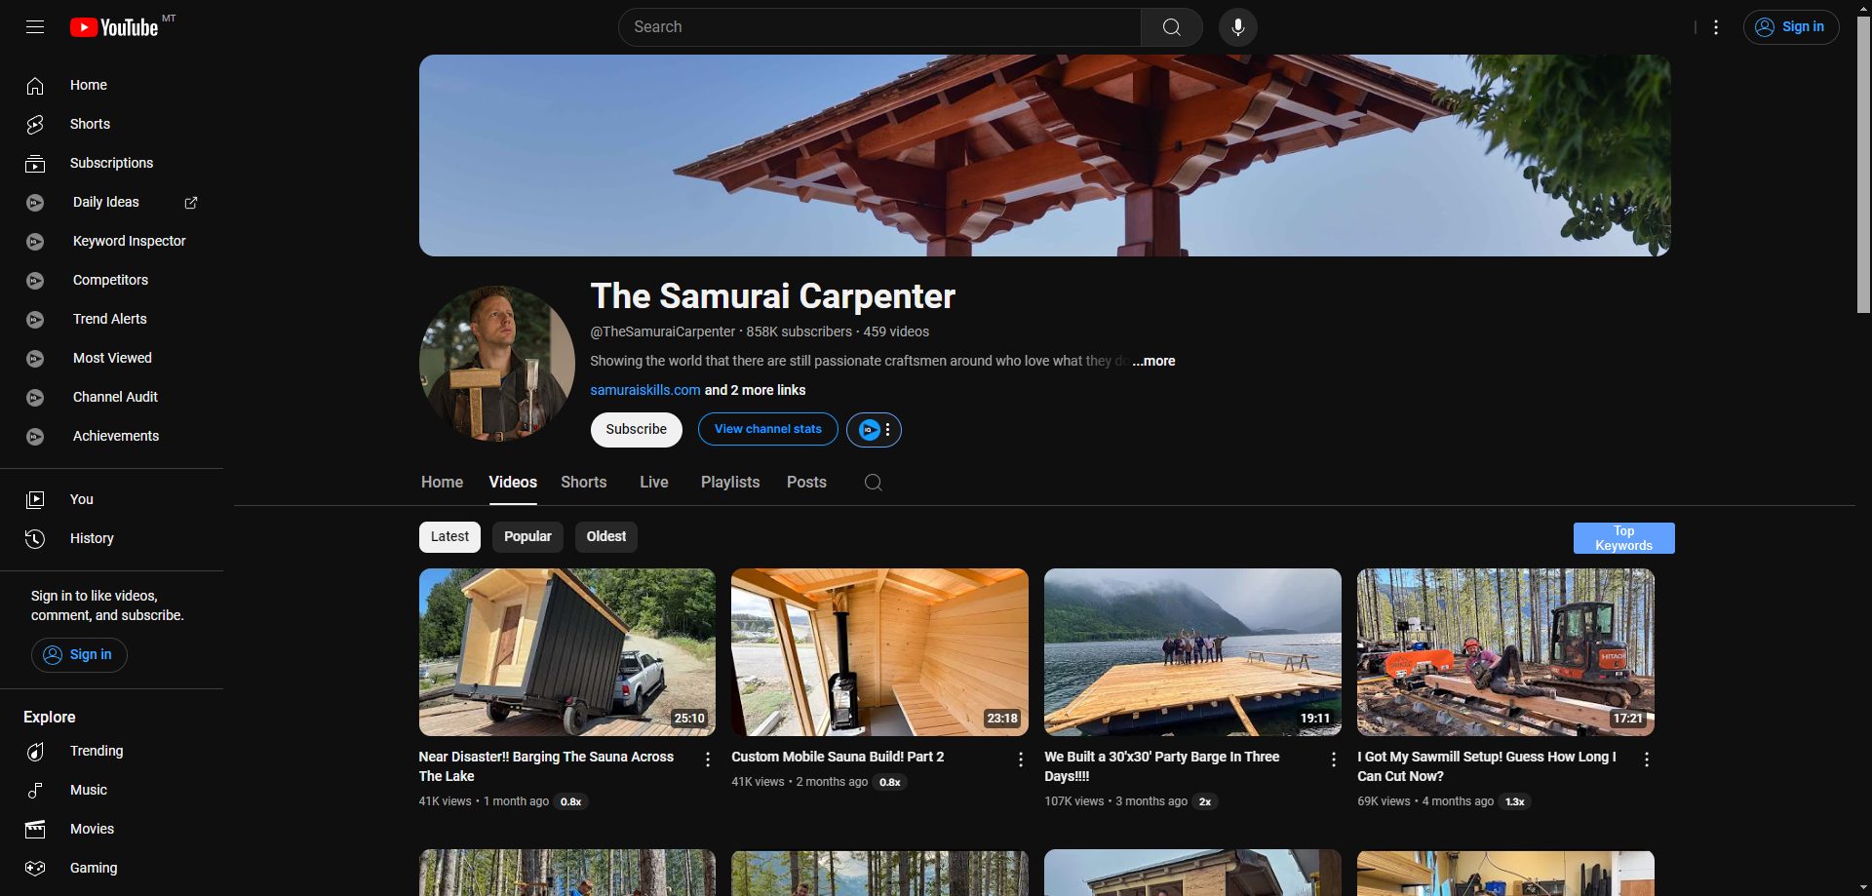Expand channel description with ...more
The image size is (1872, 896).
point(1154,361)
